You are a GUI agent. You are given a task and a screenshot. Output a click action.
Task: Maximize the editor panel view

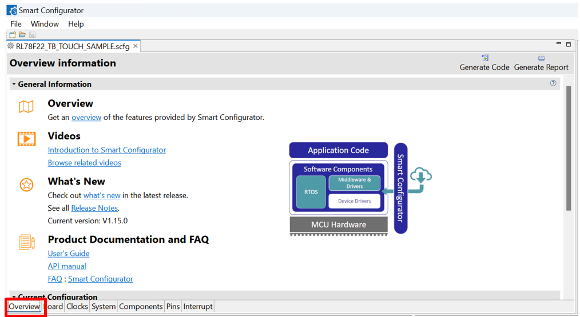click(x=569, y=45)
